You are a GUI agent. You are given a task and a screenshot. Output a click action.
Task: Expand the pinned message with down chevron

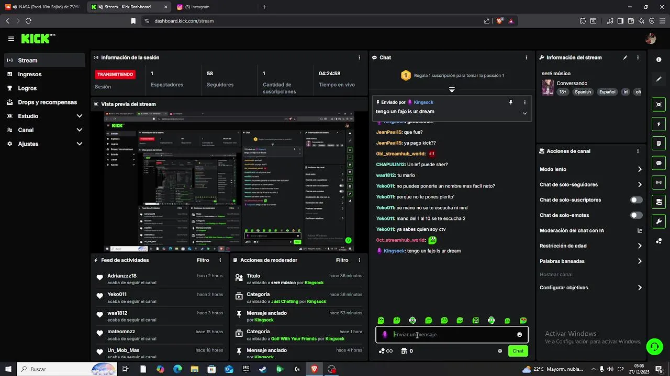pyautogui.click(x=524, y=113)
